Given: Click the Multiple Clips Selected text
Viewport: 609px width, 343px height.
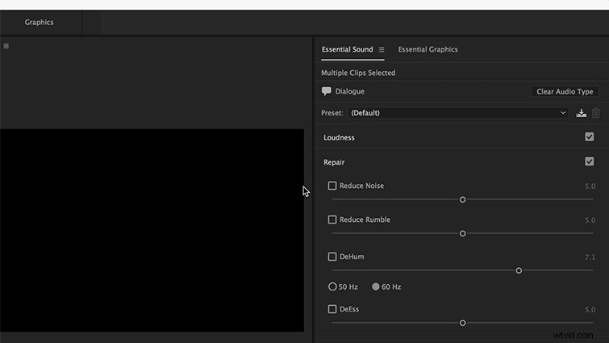Looking at the screenshot, I should click(x=358, y=73).
